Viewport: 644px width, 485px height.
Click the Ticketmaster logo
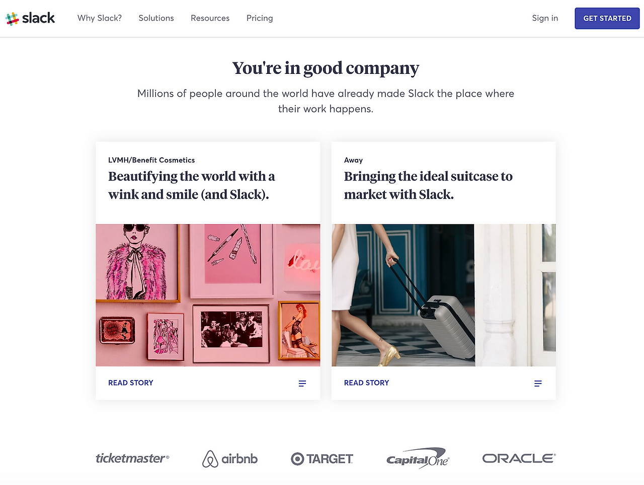pyautogui.click(x=132, y=458)
